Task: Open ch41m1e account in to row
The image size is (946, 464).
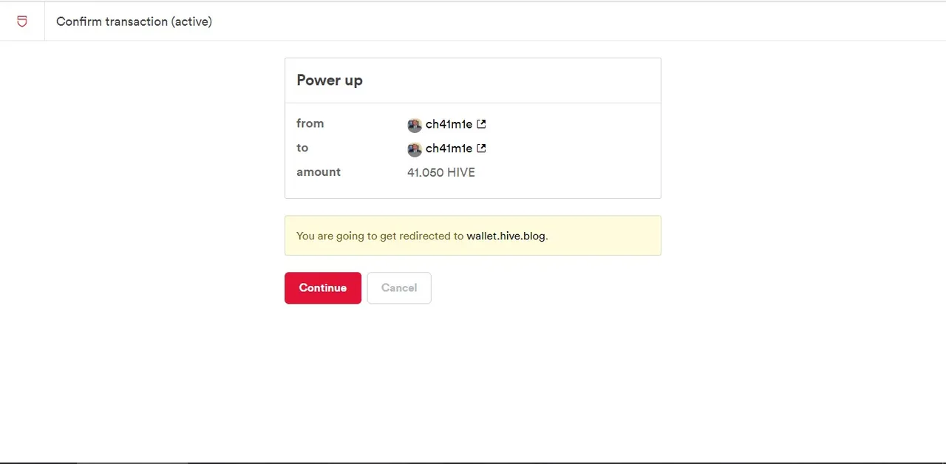Action: coord(449,149)
